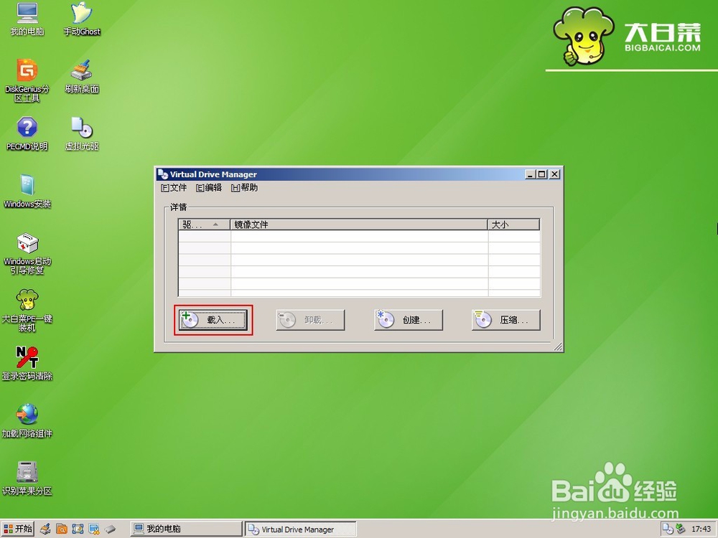Open the 识别苹果分区 desktop icon
718x538 pixels.
27,478
